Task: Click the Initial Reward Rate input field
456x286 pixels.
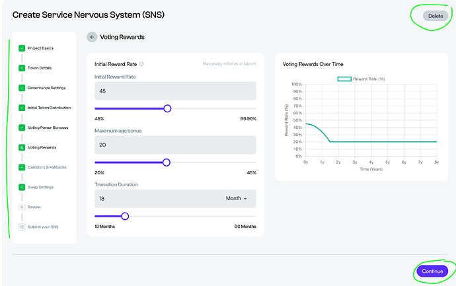Action: coord(175,91)
